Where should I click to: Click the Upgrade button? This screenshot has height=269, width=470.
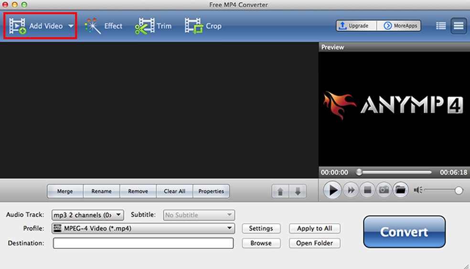pyautogui.click(x=356, y=26)
